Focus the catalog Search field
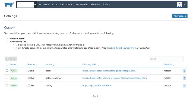This screenshot has height=100, width=190. [x=166, y=59]
